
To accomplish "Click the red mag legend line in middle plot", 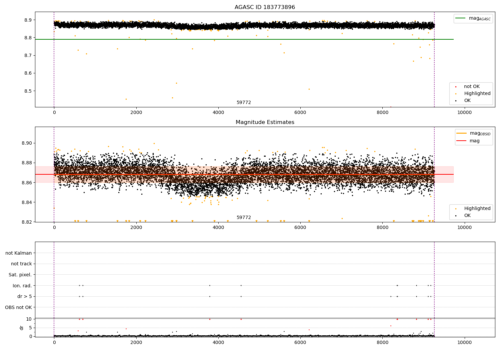I will 462,141.
